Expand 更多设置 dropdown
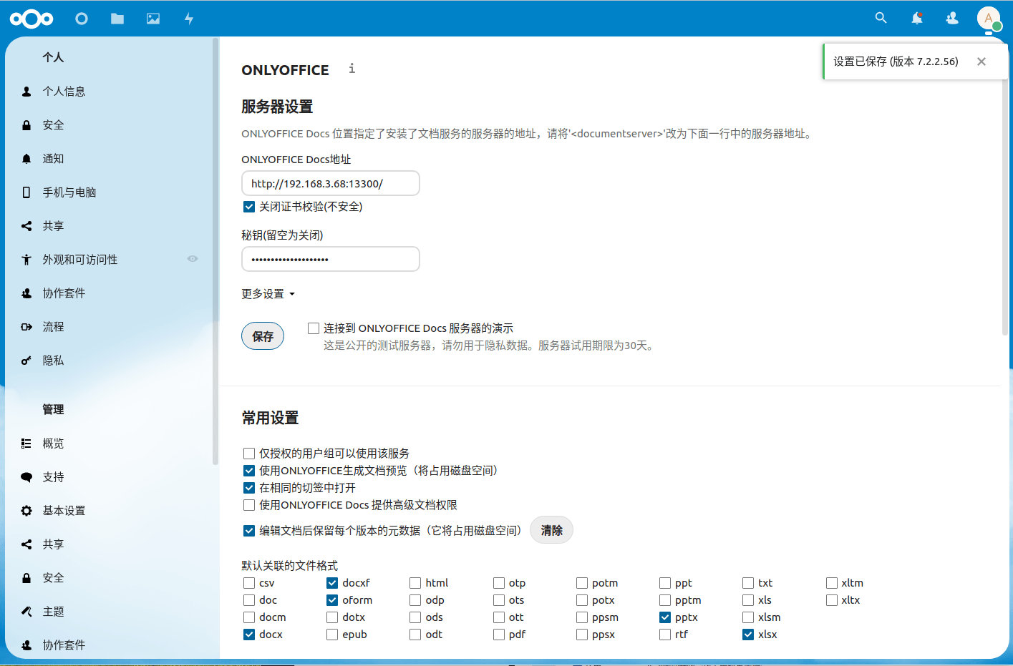 click(x=268, y=294)
